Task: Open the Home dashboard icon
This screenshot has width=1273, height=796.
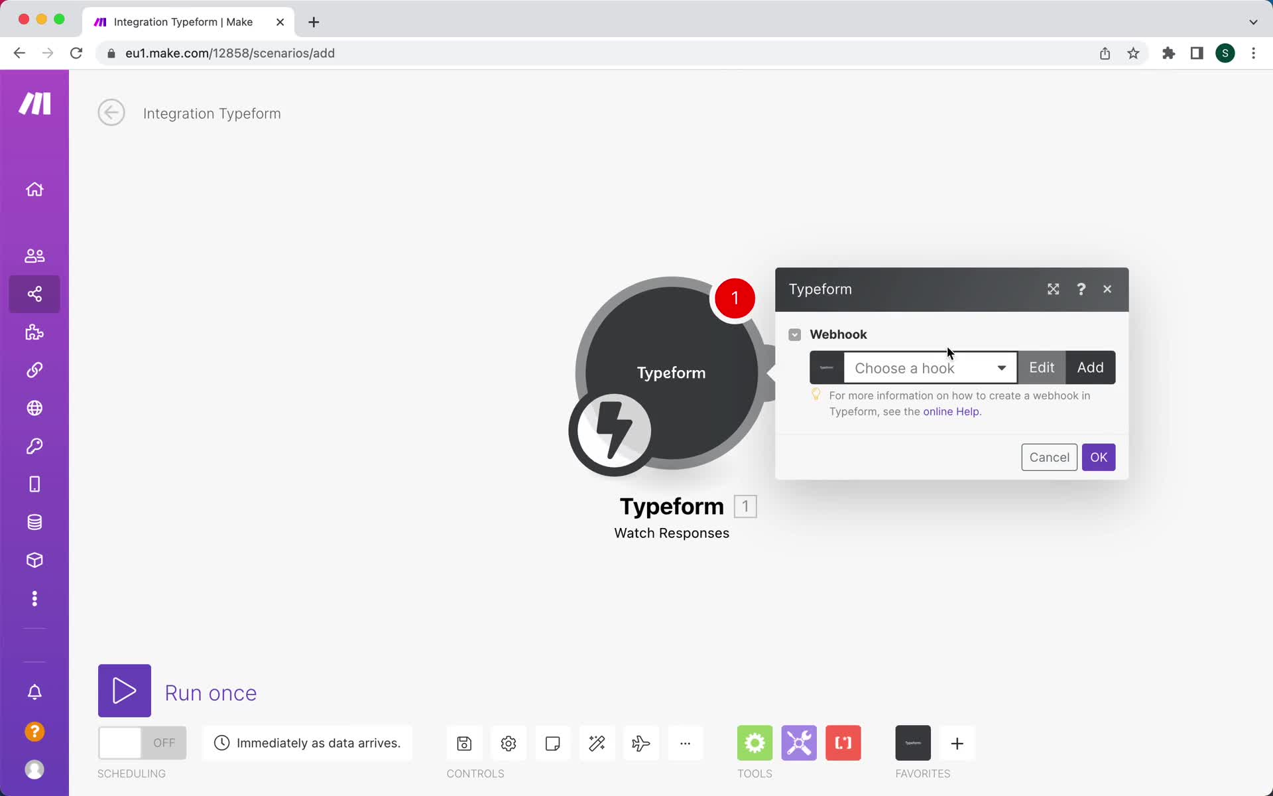Action: click(34, 190)
